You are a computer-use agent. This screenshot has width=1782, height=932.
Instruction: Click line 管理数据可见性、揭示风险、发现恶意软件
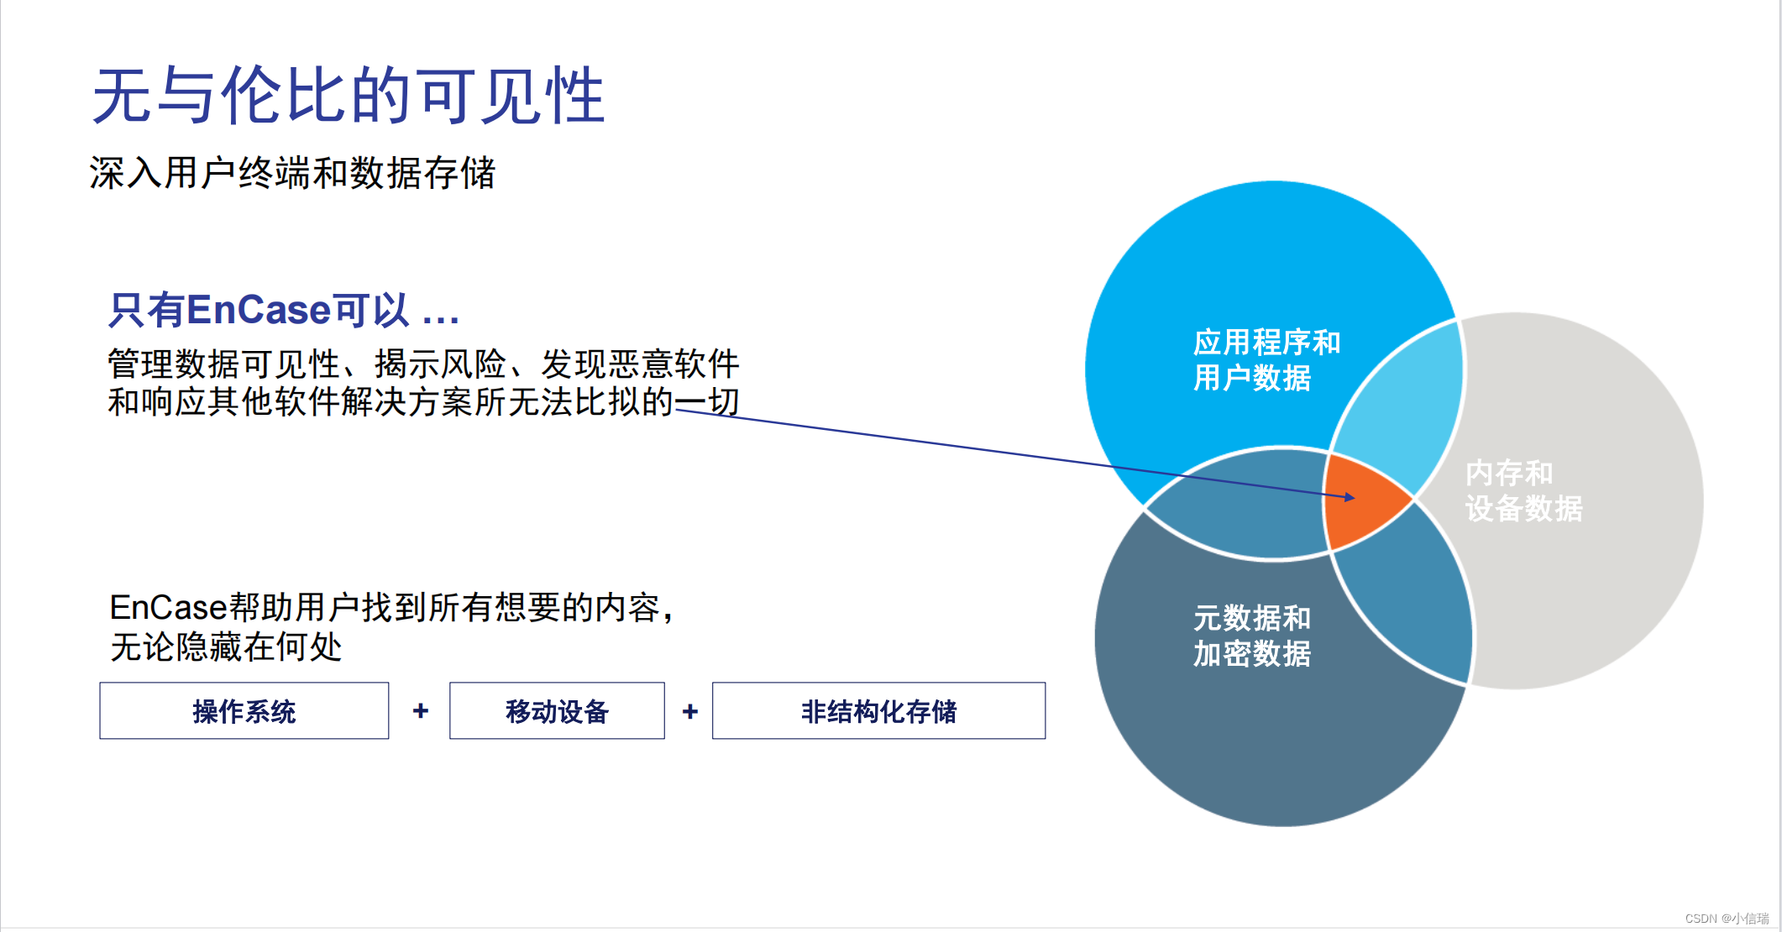(423, 364)
